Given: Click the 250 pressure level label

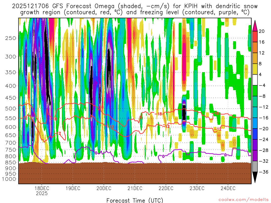Looking at the screenshot, I should pos(11,38).
